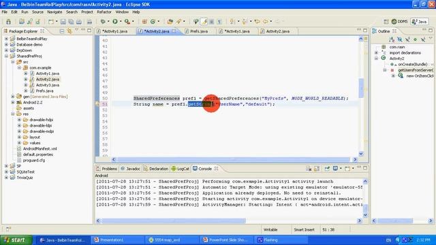Open PowerPoint Slide Show taskbar item

[227, 240]
